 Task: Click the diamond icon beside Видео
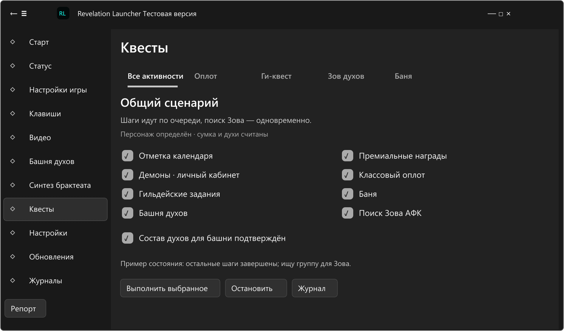pos(13,137)
